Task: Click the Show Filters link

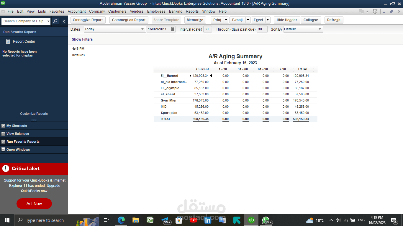Action: pyautogui.click(x=82, y=39)
